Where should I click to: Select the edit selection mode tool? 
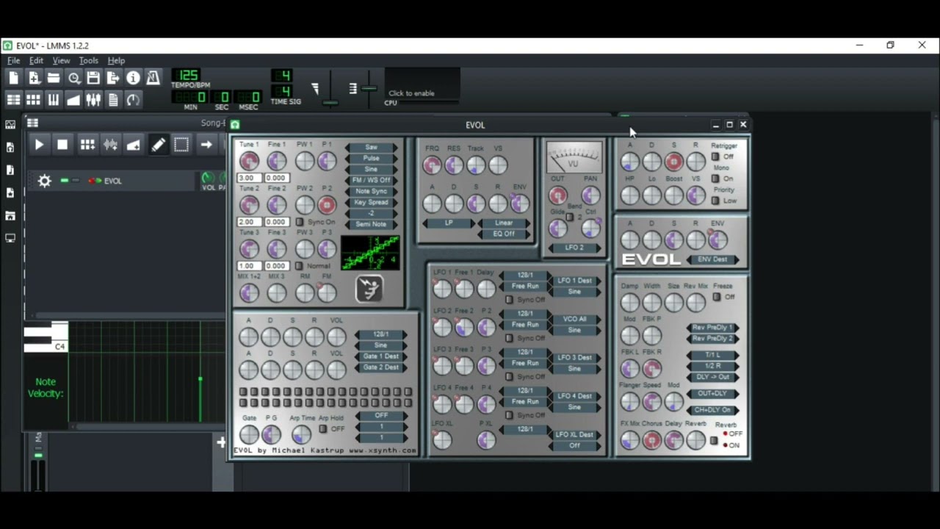pos(181,145)
